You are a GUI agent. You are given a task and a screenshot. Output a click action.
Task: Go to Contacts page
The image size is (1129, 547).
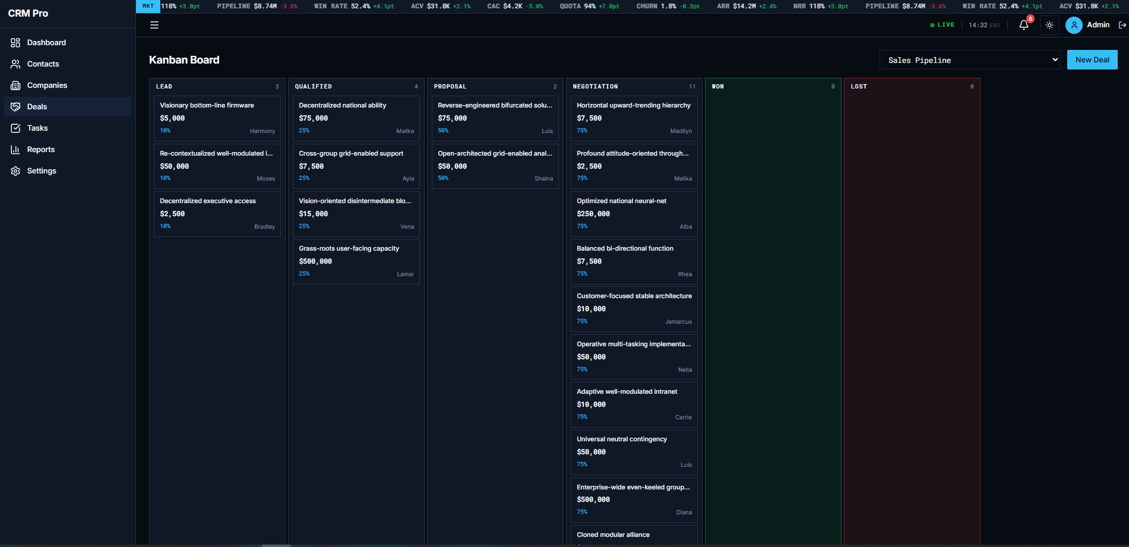point(68,64)
